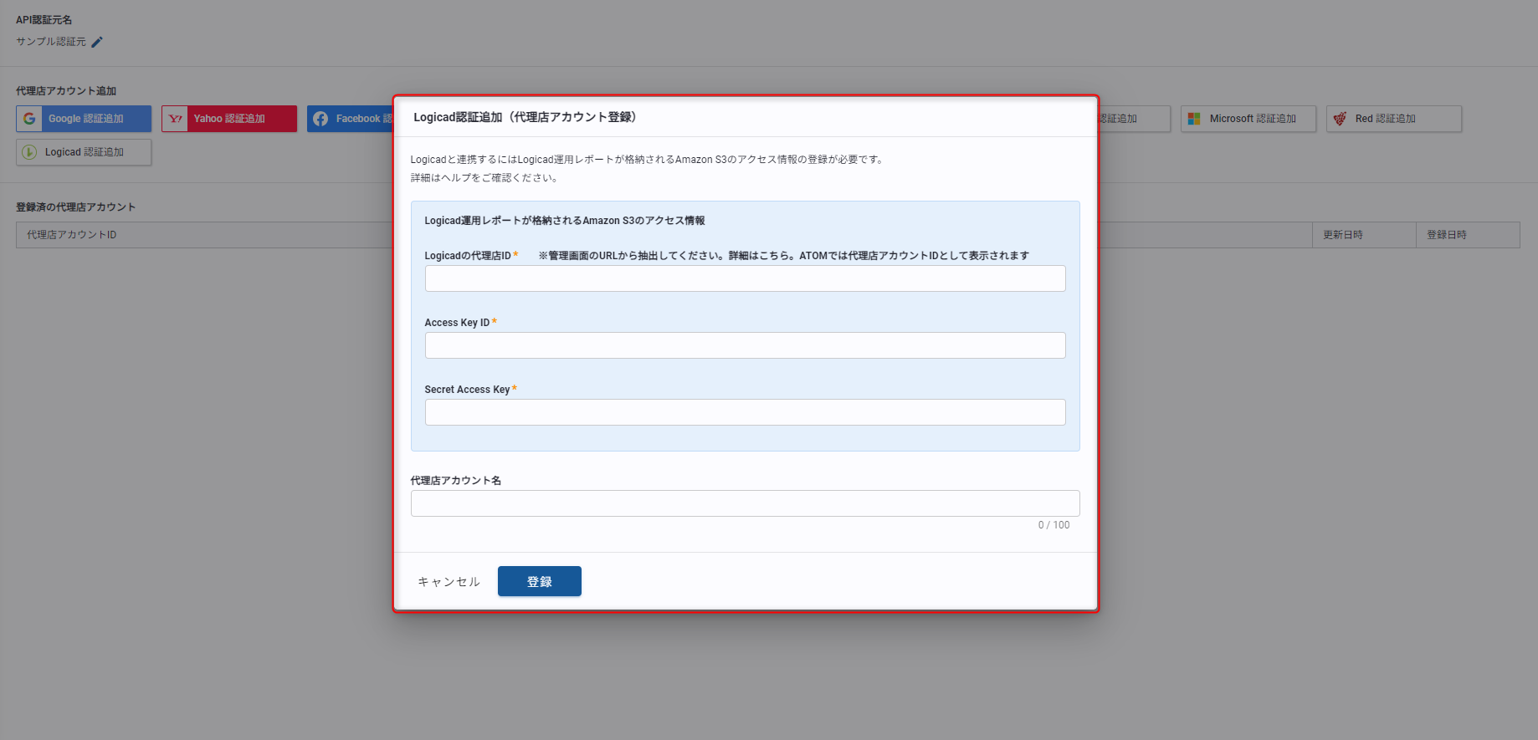Image resolution: width=1538 pixels, height=740 pixels.
Task: Cancel the dialog with キャンセル
Action: coord(449,582)
